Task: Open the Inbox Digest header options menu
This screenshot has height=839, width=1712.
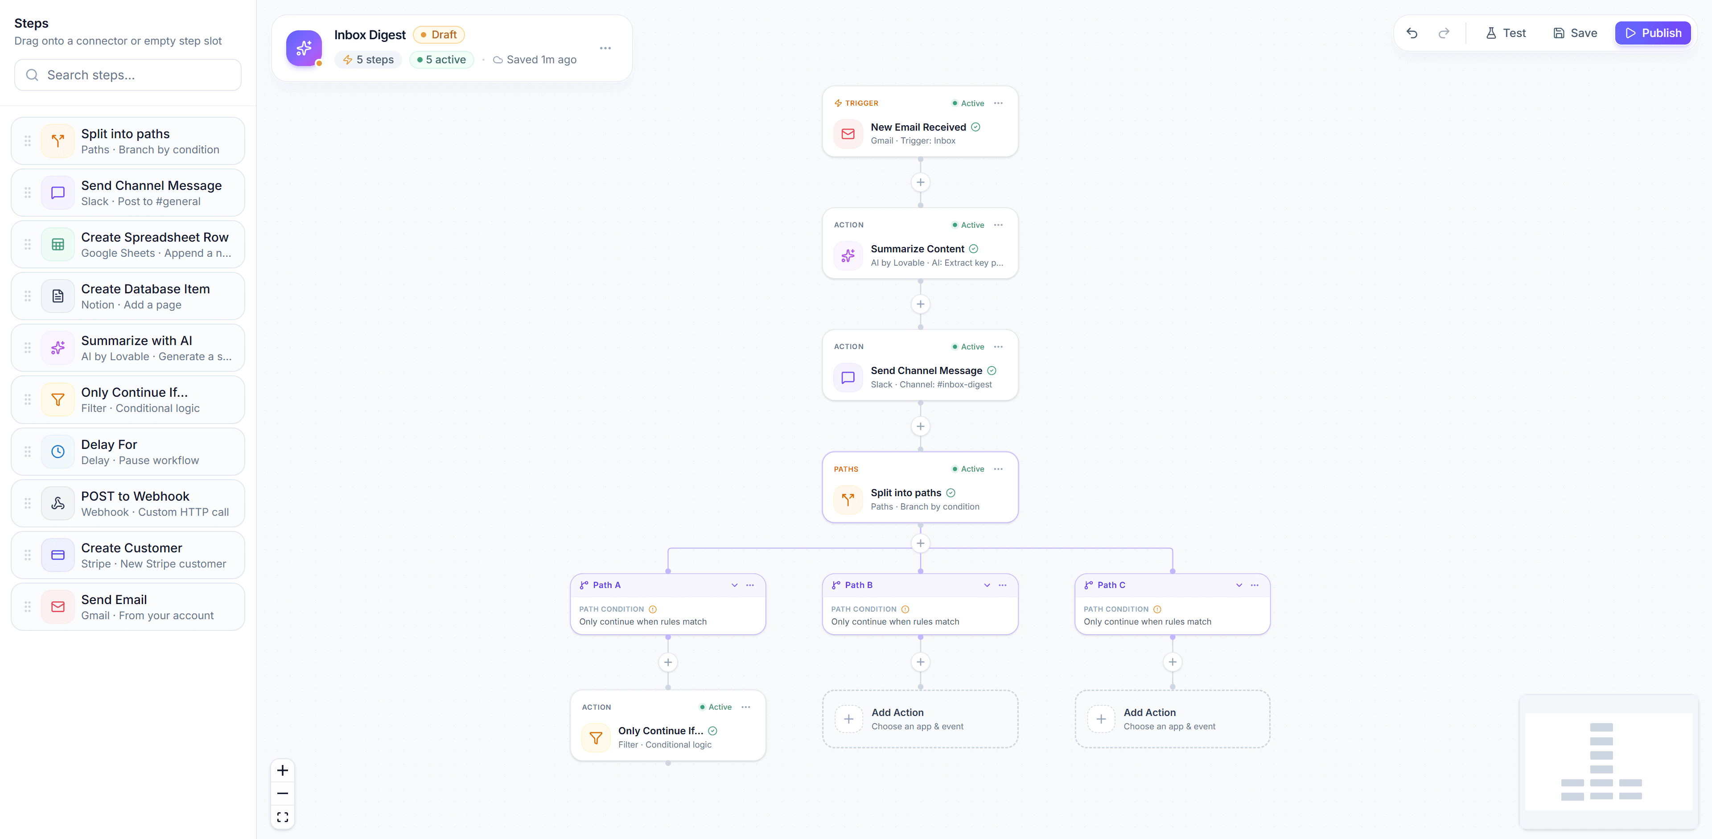Action: 605,48
